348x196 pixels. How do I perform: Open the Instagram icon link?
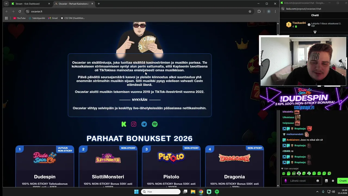click(x=134, y=124)
